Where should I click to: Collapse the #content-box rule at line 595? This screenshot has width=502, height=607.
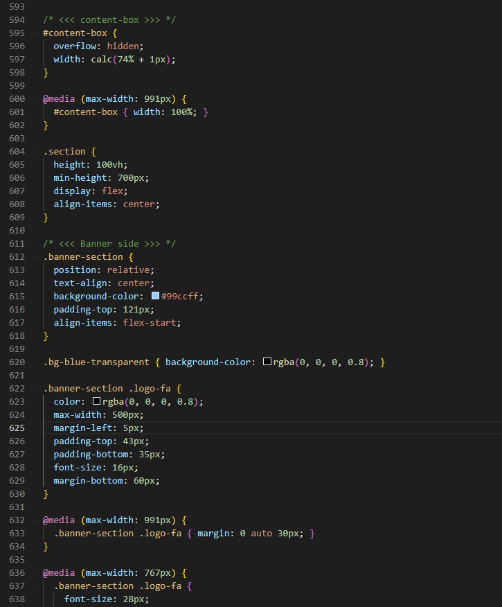(34, 33)
